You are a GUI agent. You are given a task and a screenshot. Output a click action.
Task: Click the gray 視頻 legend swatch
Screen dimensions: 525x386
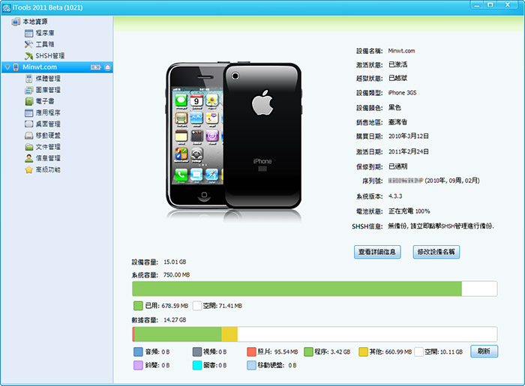[197, 352]
